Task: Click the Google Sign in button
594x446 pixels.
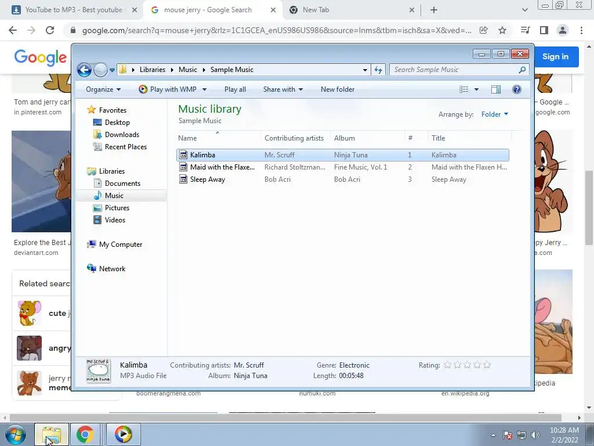Action: click(555, 56)
